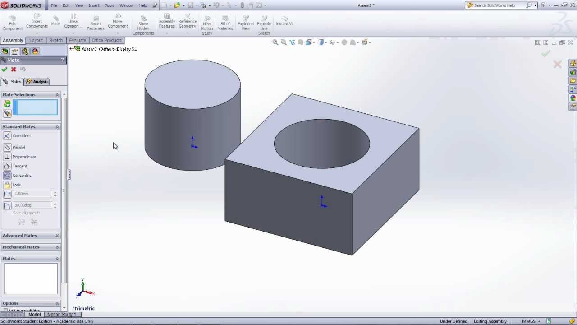Switch to Motion Study 1 tab
The width and height of the screenshot is (577, 325).
click(62, 315)
